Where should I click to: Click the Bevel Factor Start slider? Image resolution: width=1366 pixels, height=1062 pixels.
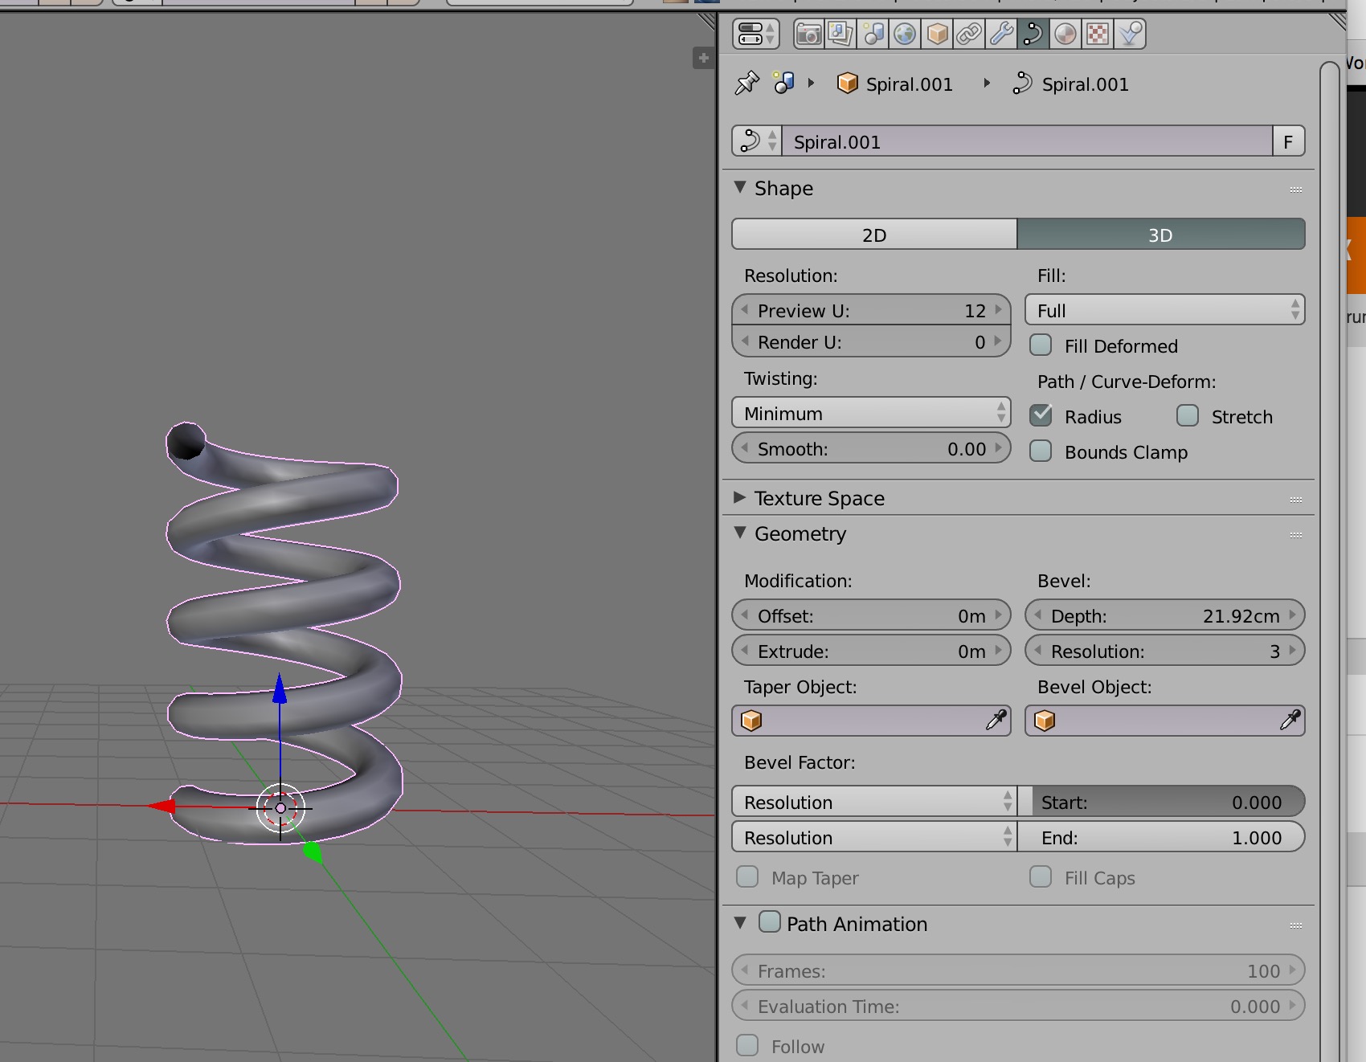click(1161, 802)
